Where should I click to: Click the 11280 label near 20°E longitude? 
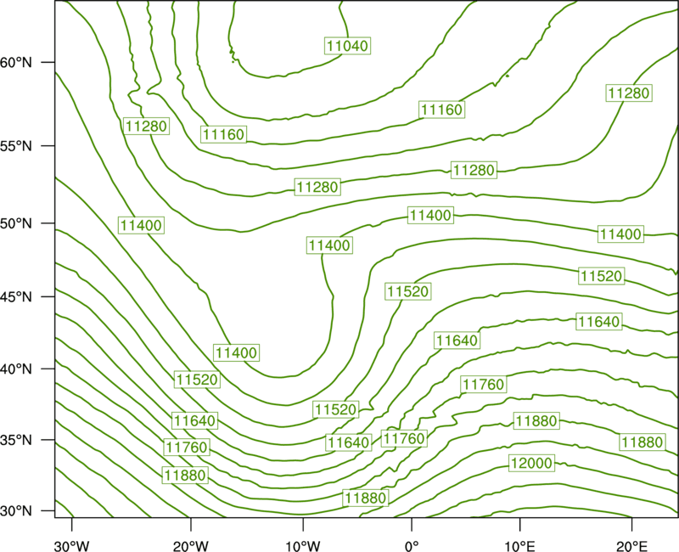click(x=628, y=93)
